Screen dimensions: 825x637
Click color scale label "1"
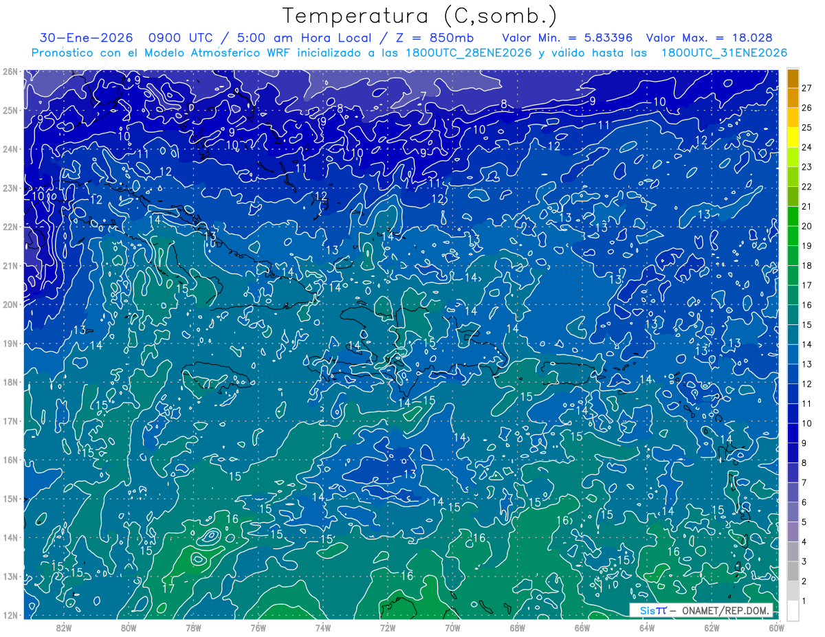click(x=804, y=601)
